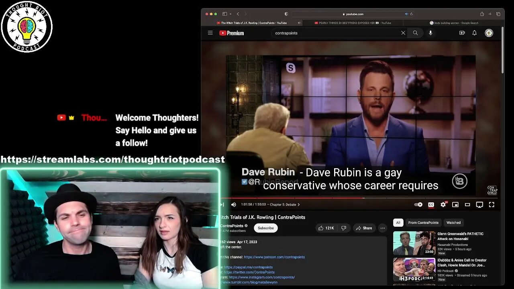
Task: Share the video
Action: (363, 228)
